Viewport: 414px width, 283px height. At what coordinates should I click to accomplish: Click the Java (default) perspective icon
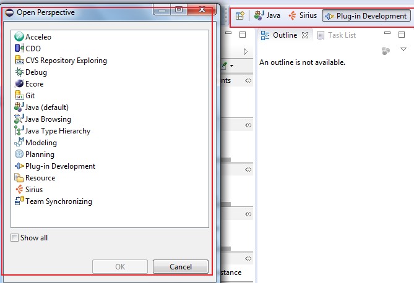(19, 107)
